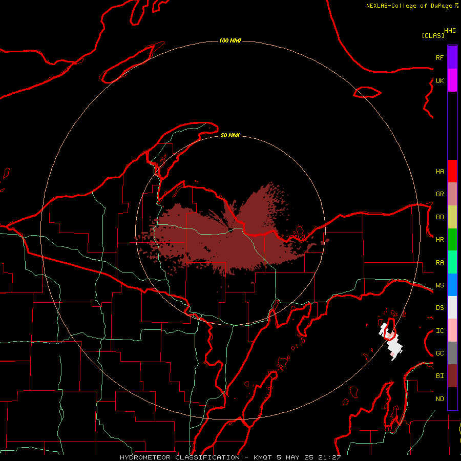The width and height of the screenshot is (461, 461).
Task: Click the RA light green legend swatch
Action: (x=452, y=262)
